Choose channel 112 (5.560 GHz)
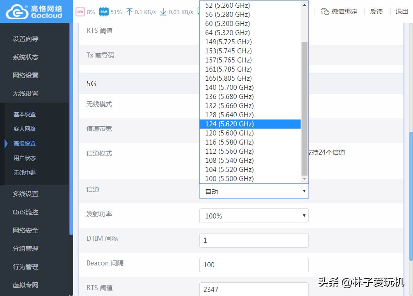The height and width of the screenshot is (296, 413). (x=250, y=151)
